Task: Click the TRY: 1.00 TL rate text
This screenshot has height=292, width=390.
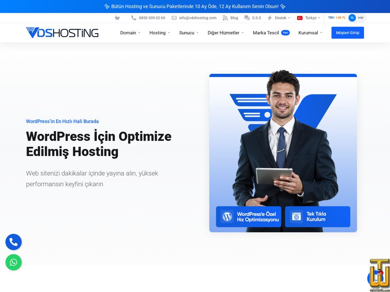Action: coord(337,18)
